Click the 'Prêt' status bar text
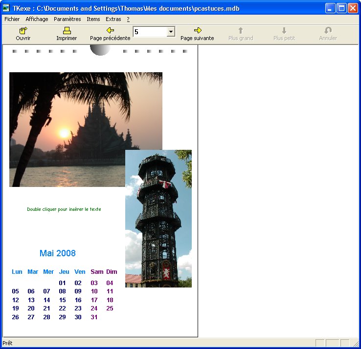This screenshot has width=361, height=349. pyautogui.click(x=7, y=343)
